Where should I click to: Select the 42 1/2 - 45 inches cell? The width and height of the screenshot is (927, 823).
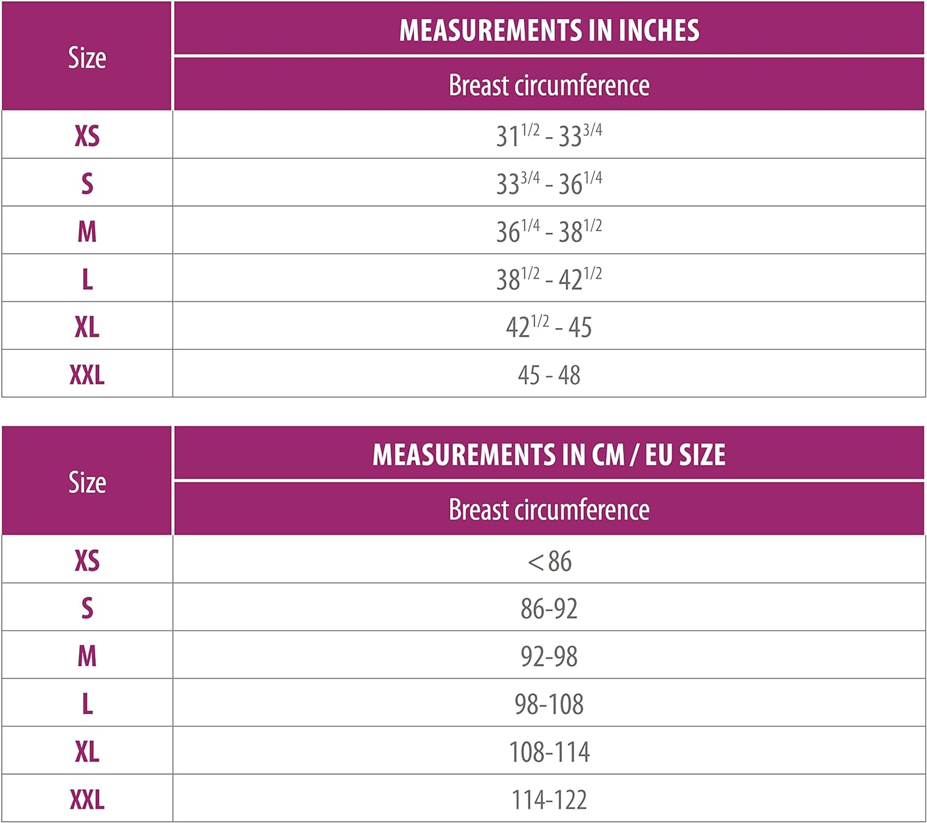pyautogui.click(x=549, y=326)
